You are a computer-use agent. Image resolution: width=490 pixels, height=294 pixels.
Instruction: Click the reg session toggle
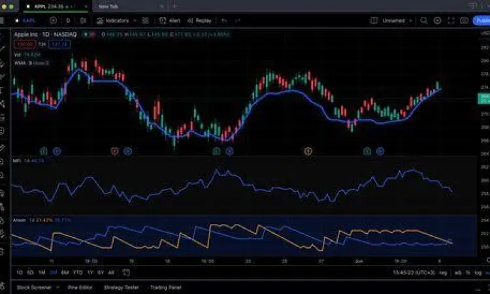[443, 272]
